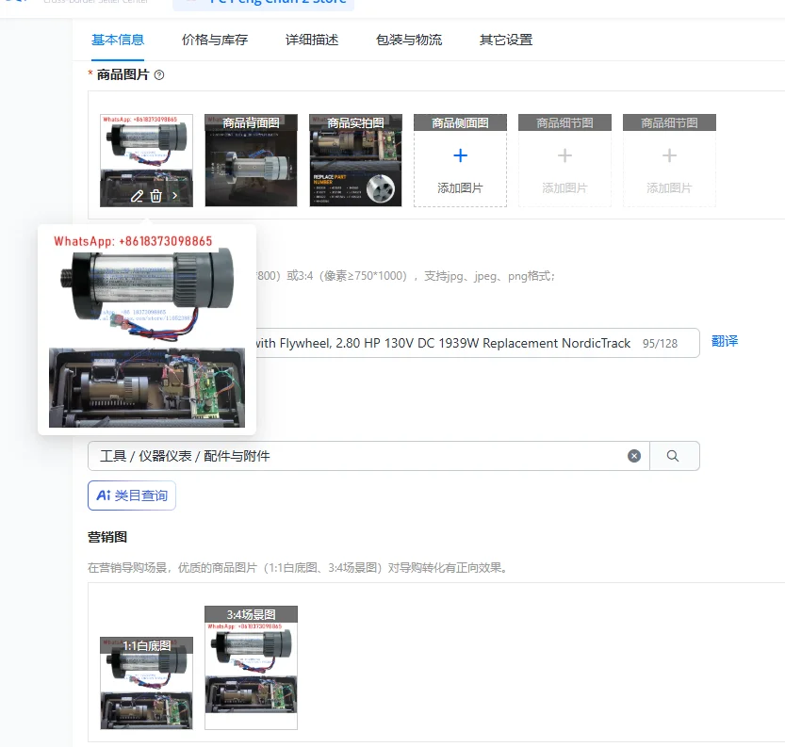This screenshot has height=747, width=785.
Task: Click plus icon in first 商品细节图 slot
Action: tap(564, 155)
